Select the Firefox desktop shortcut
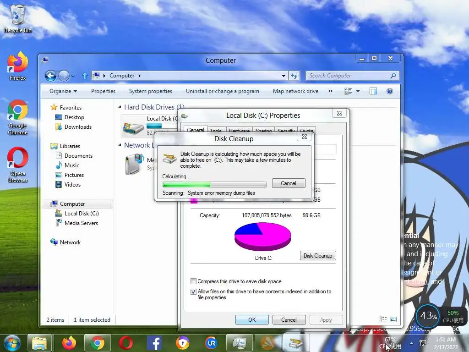Image resolution: width=469 pixels, height=352 pixels. pos(18,66)
